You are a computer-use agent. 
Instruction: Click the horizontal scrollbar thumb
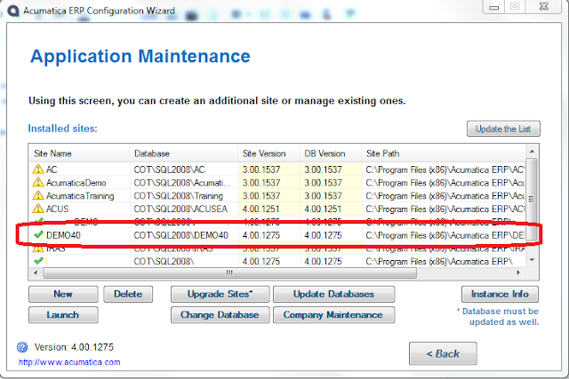pos(230,272)
